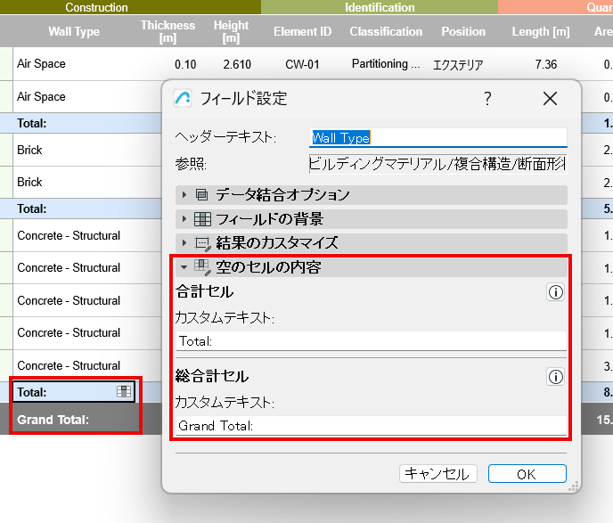
Task: Click the 結果のカスタマイズ panel icon
Action: [x=203, y=243]
